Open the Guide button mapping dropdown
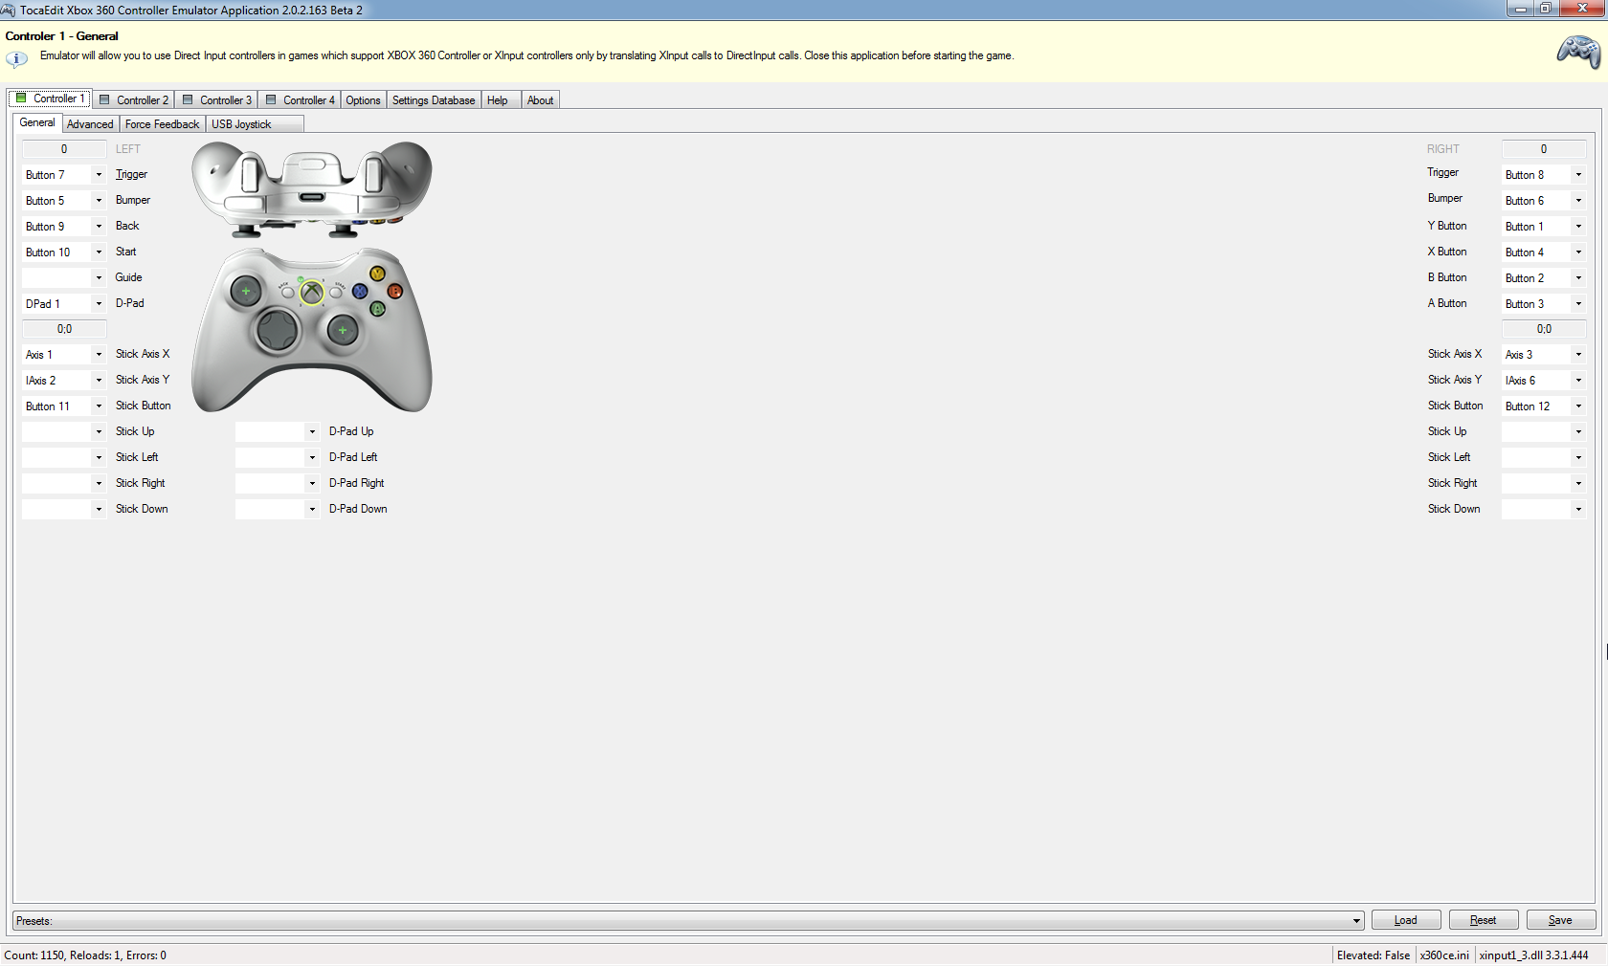This screenshot has width=1608, height=966. pos(98,278)
